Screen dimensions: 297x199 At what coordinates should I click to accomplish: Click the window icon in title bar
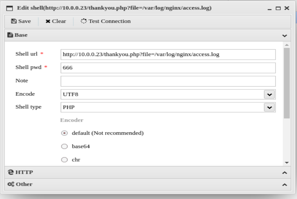coord(10,8)
